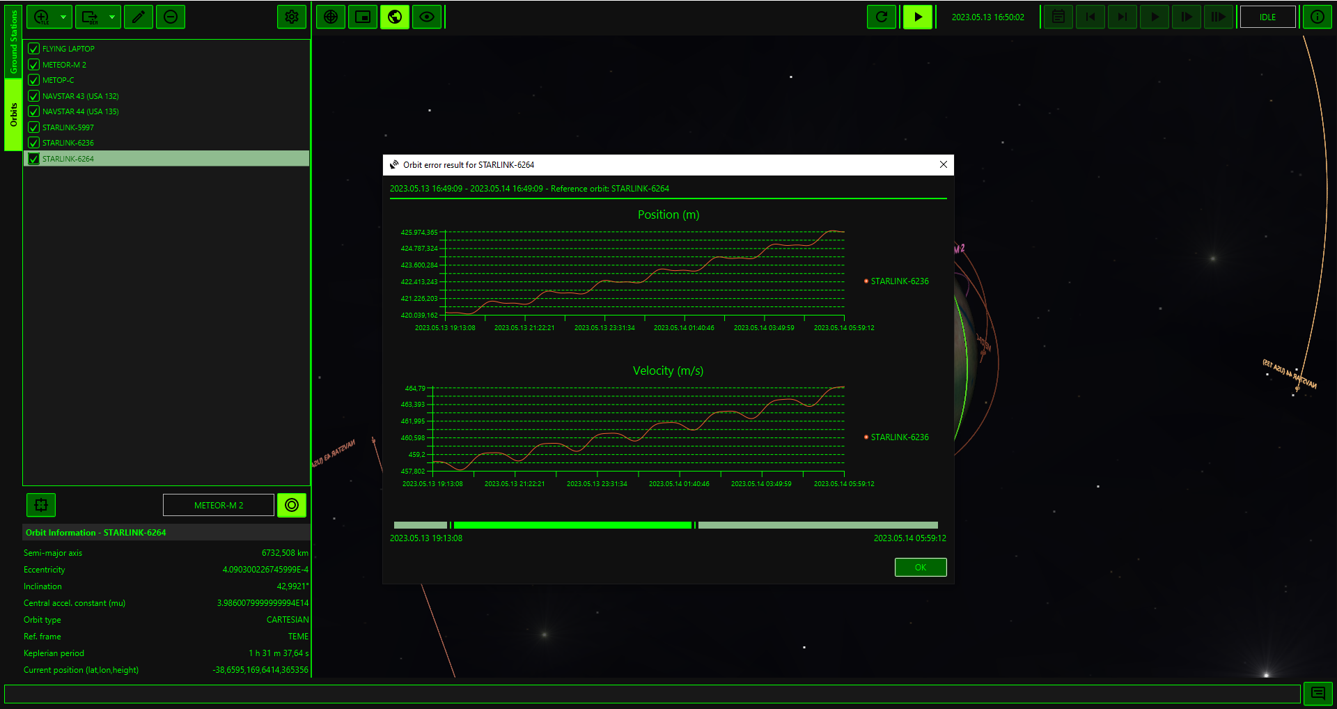Click the chat message icon at bottom right

pos(1318,693)
